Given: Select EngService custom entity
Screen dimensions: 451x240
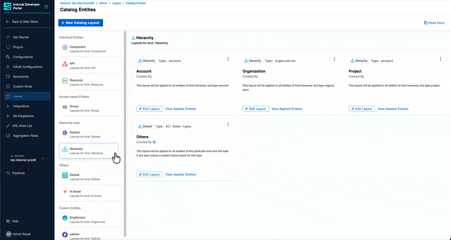Looking at the screenshot, I should pyautogui.click(x=89, y=220).
